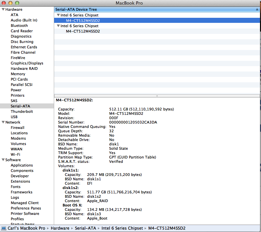Open Applications under Software
Image resolution: width=261 pixels, height=232 pixels.
(x=22, y=165)
